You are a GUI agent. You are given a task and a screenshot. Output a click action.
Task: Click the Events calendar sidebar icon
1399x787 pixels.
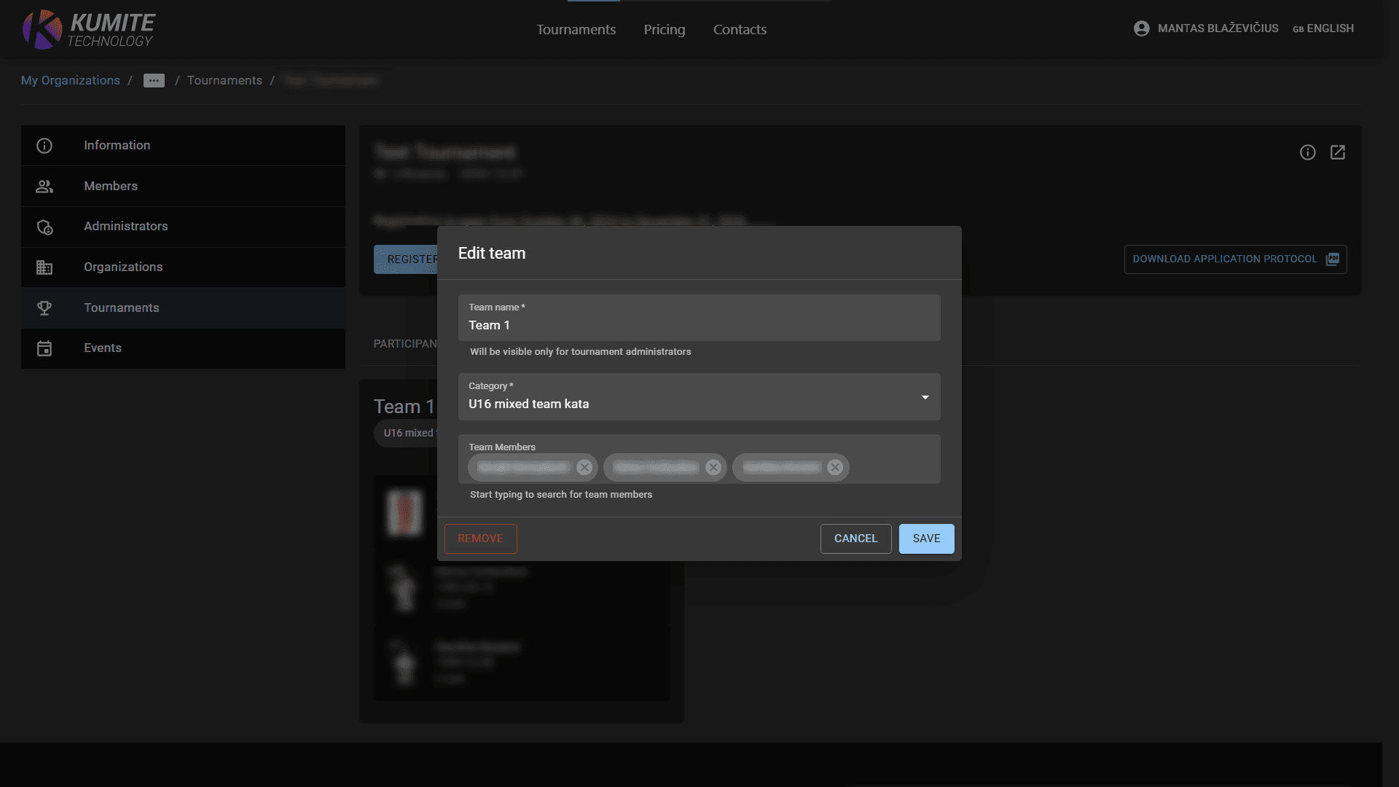point(44,348)
